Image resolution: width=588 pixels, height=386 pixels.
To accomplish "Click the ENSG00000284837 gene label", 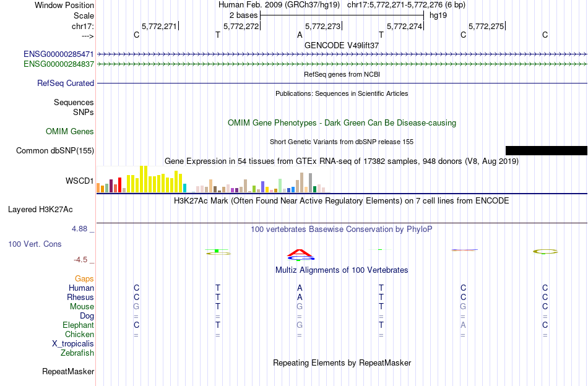I will tap(59, 64).
